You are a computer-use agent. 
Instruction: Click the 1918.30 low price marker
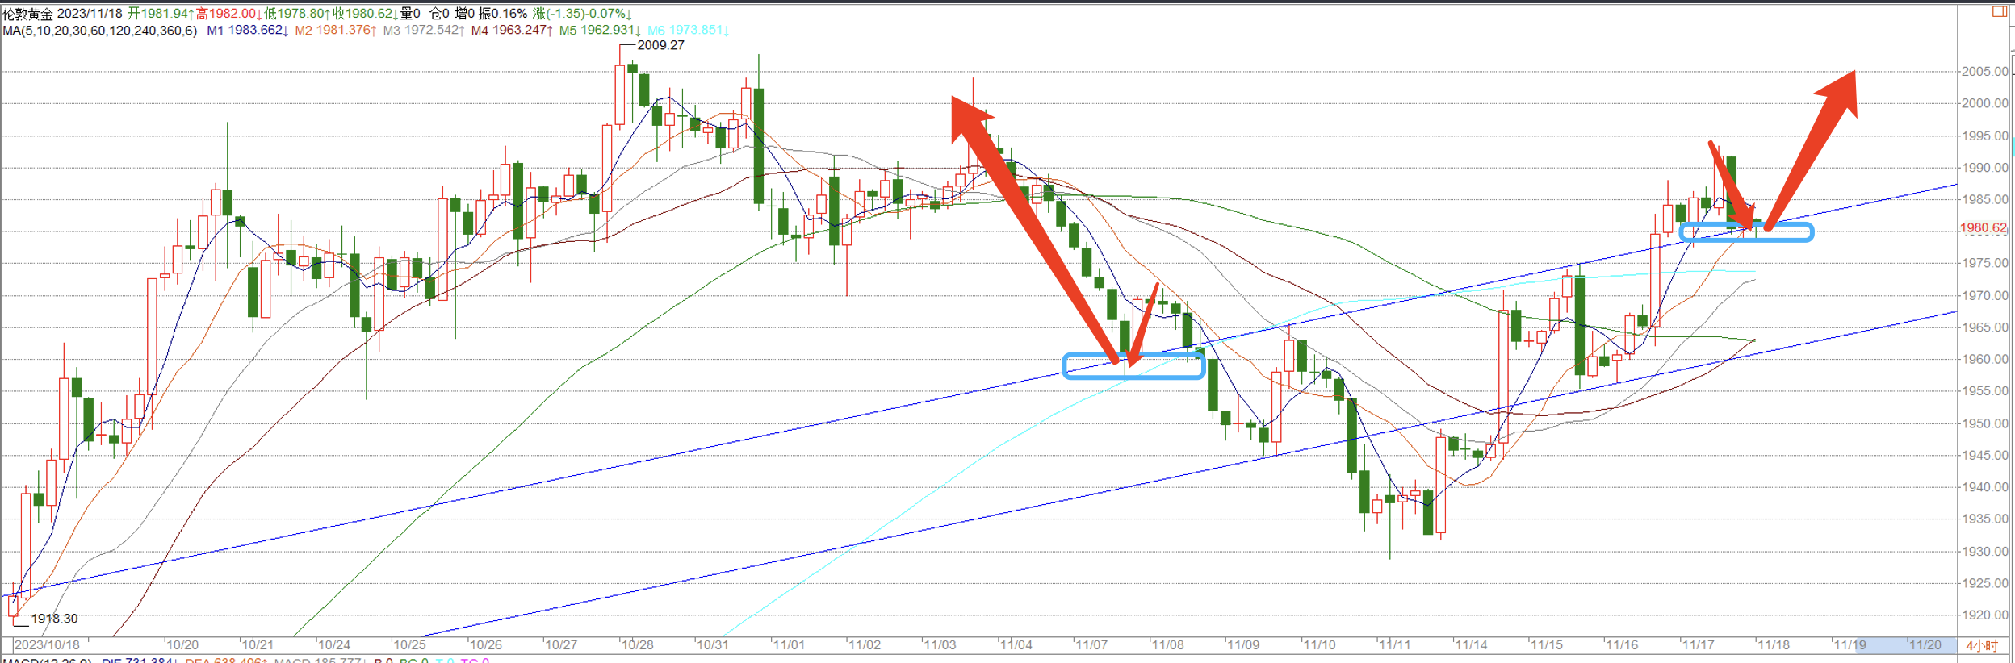tap(54, 619)
